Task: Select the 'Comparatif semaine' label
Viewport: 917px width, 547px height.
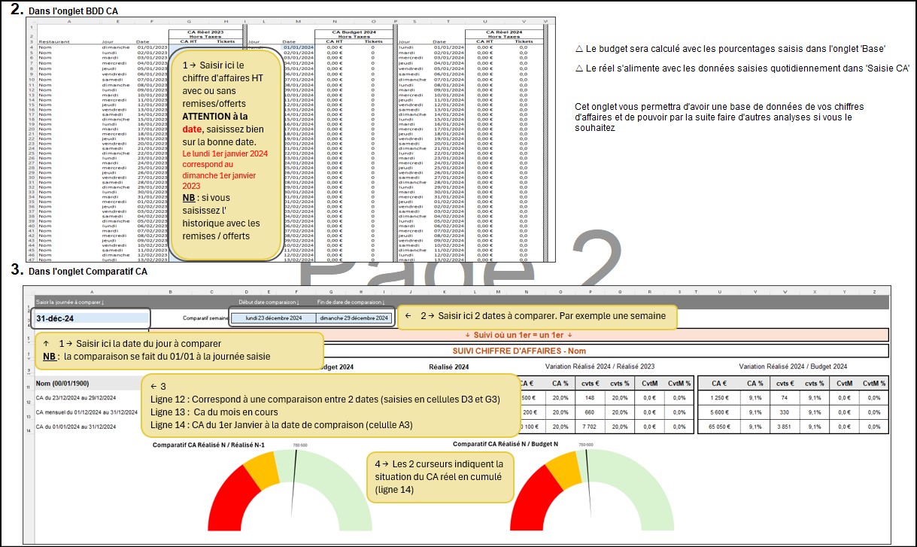Action: (x=205, y=319)
